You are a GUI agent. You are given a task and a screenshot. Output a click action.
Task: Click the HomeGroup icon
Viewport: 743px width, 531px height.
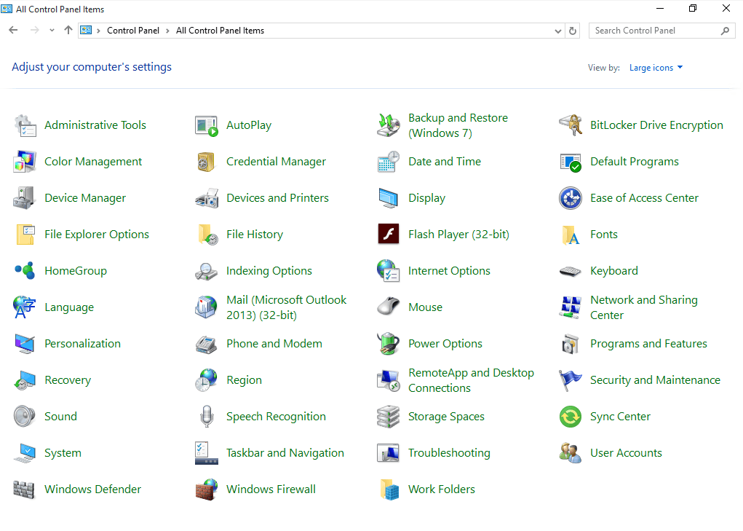click(25, 271)
